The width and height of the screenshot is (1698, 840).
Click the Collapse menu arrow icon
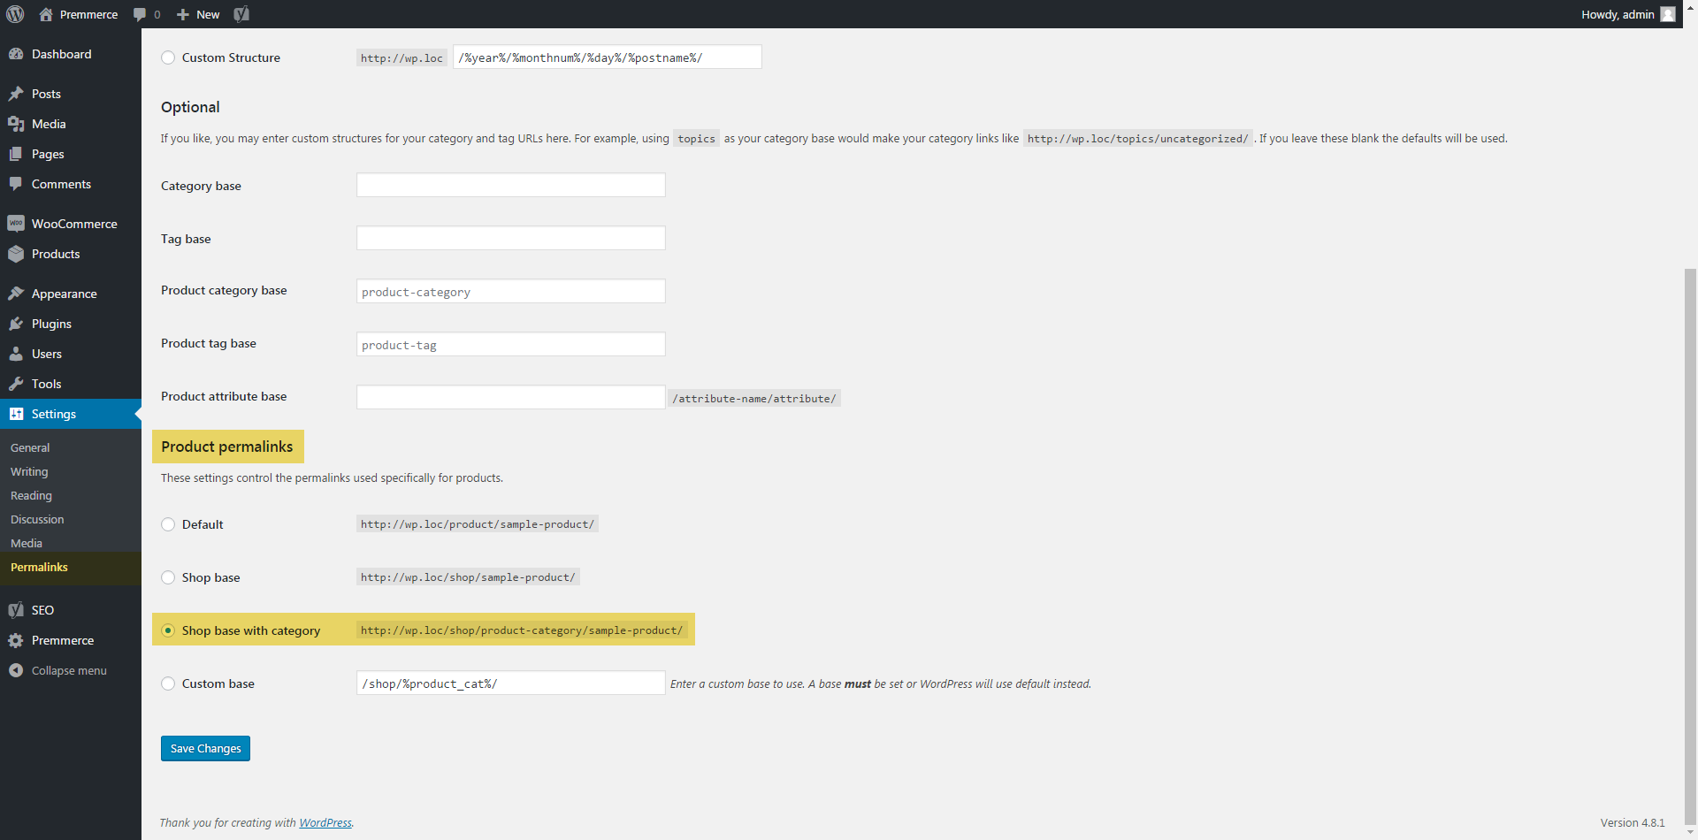tap(16, 670)
